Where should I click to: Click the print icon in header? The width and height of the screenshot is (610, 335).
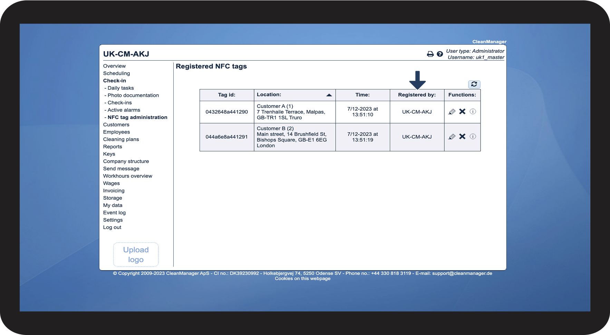click(430, 54)
